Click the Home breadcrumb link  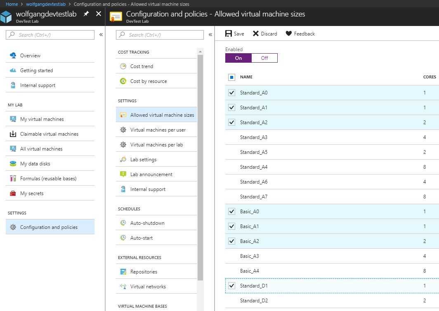(x=12, y=4)
